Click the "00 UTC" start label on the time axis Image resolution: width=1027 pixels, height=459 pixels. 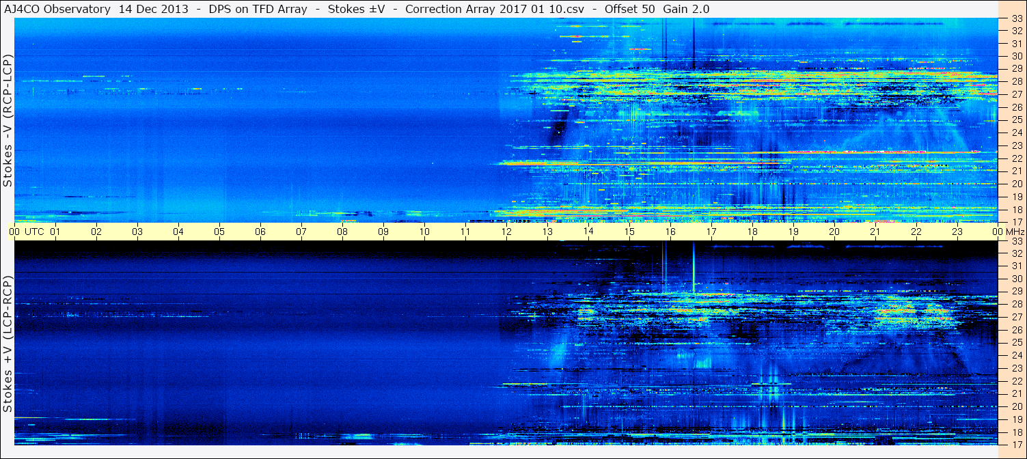coord(27,232)
